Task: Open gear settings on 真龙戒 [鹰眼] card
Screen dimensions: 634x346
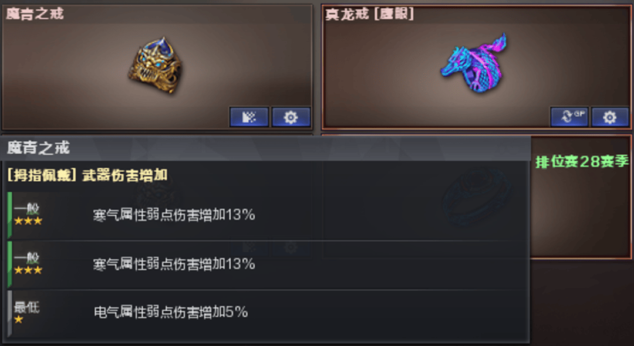Action: 610,117
